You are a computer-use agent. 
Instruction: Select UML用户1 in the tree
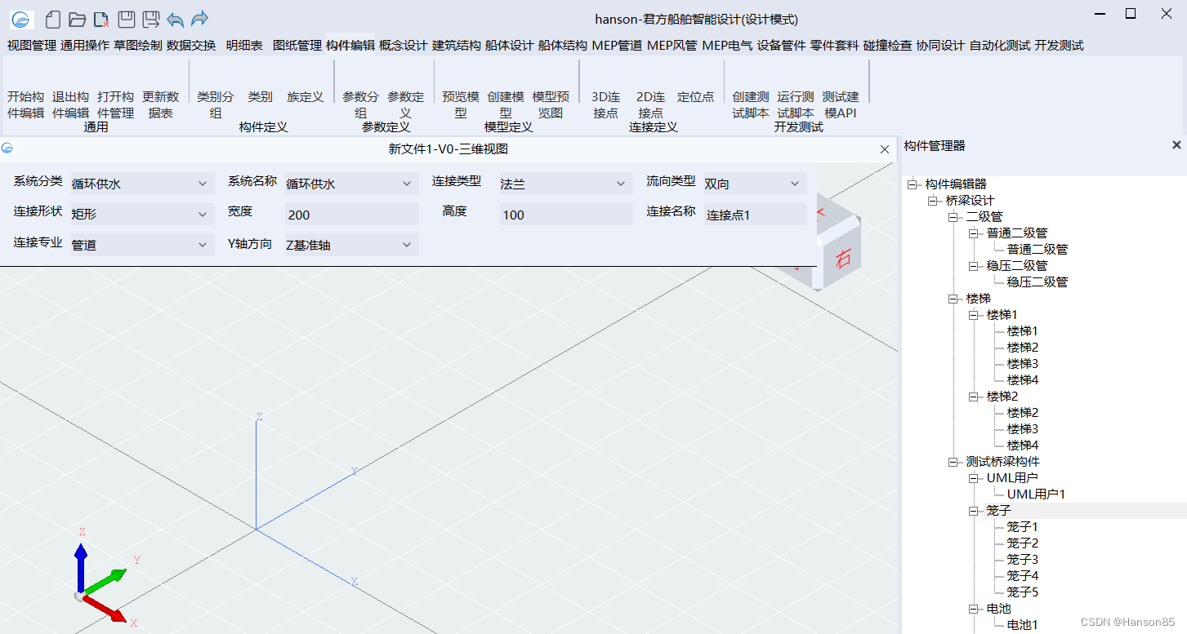pos(1036,494)
